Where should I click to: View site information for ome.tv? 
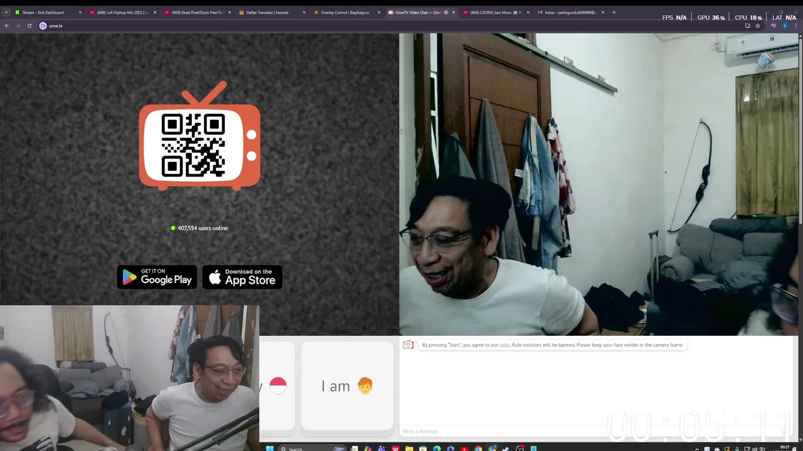coord(43,26)
